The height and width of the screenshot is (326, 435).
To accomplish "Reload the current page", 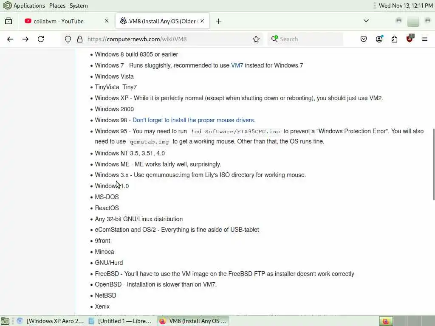I will click(x=41, y=39).
